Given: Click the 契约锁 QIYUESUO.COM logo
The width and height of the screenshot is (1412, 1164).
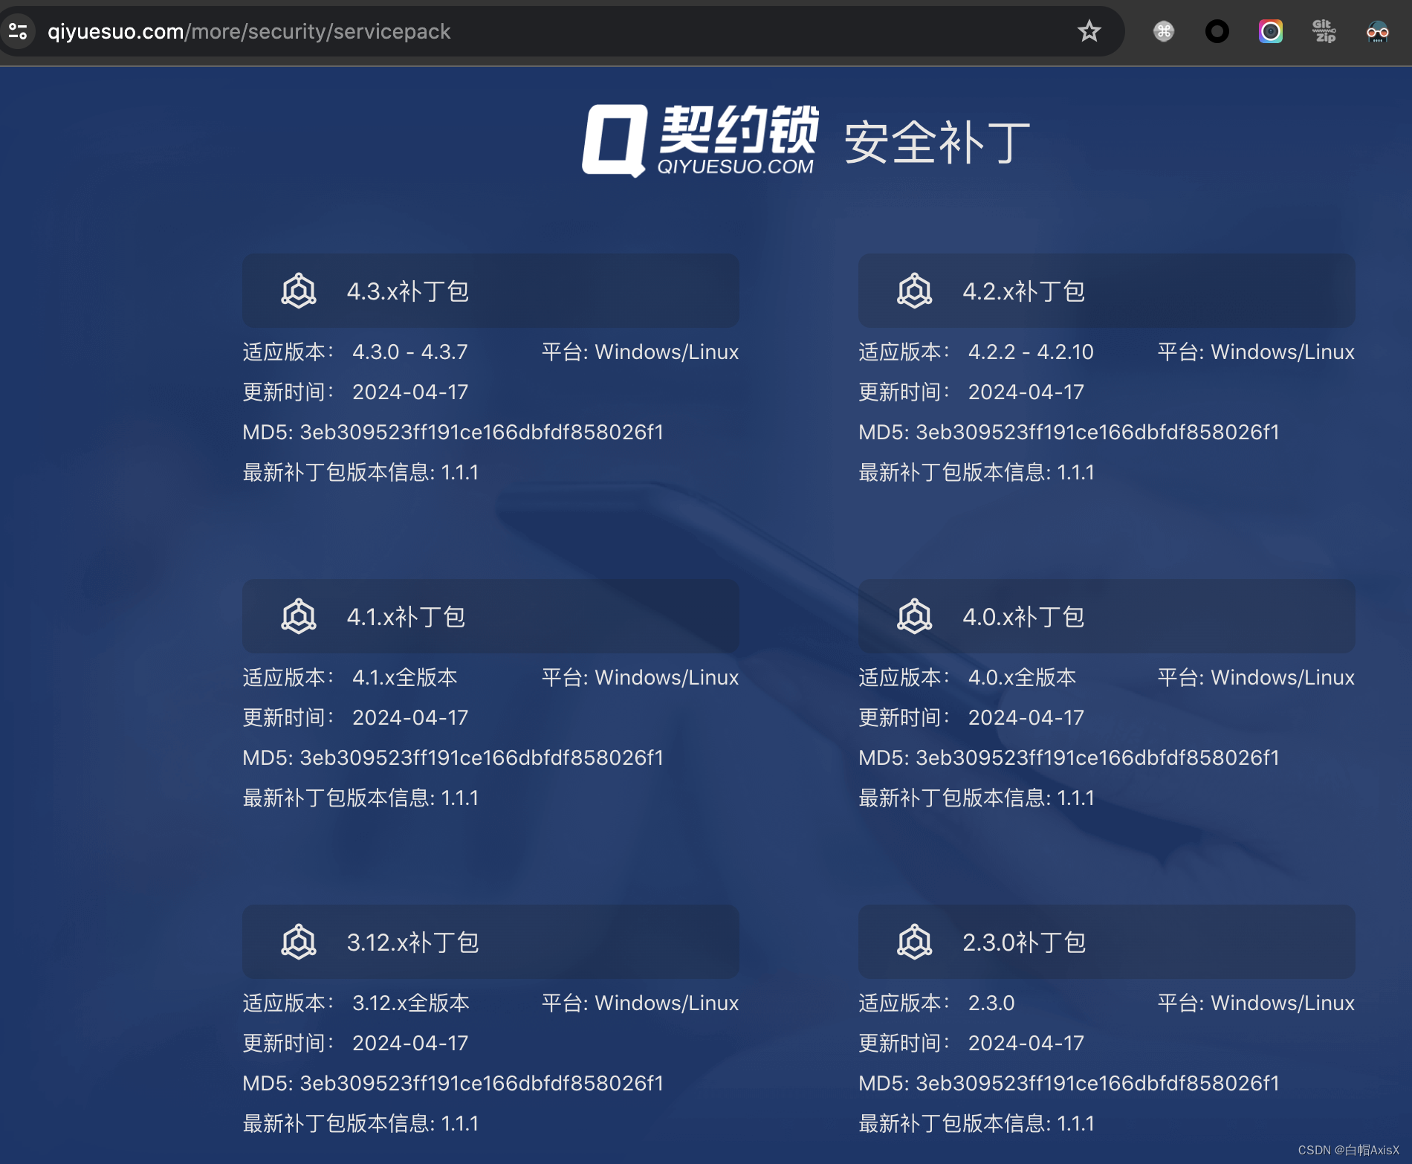Looking at the screenshot, I should (700, 140).
